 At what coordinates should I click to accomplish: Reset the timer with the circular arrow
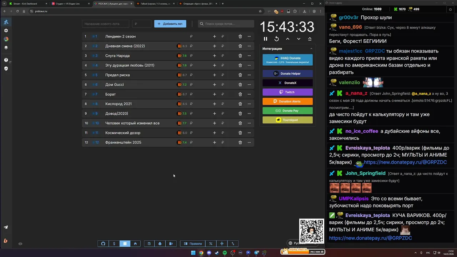[276, 39]
